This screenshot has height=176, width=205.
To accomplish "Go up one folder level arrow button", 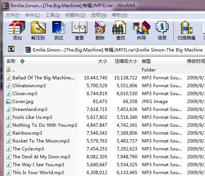I will click(x=11, y=49).
